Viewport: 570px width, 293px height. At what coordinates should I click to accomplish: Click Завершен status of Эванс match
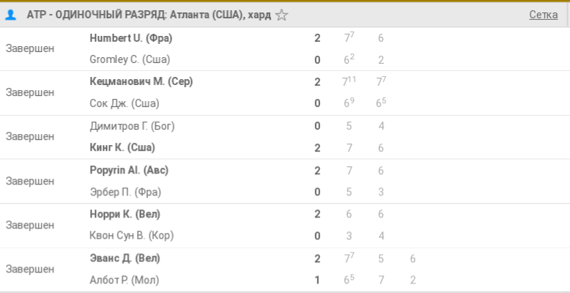click(30, 269)
